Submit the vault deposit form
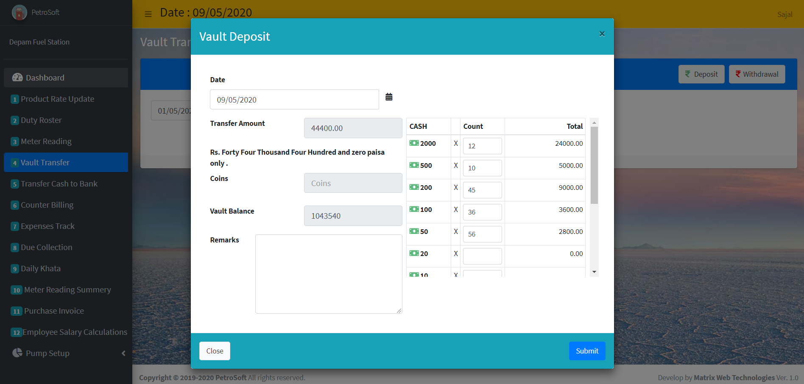The height and width of the screenshot is (384, 804). [587, 351]
